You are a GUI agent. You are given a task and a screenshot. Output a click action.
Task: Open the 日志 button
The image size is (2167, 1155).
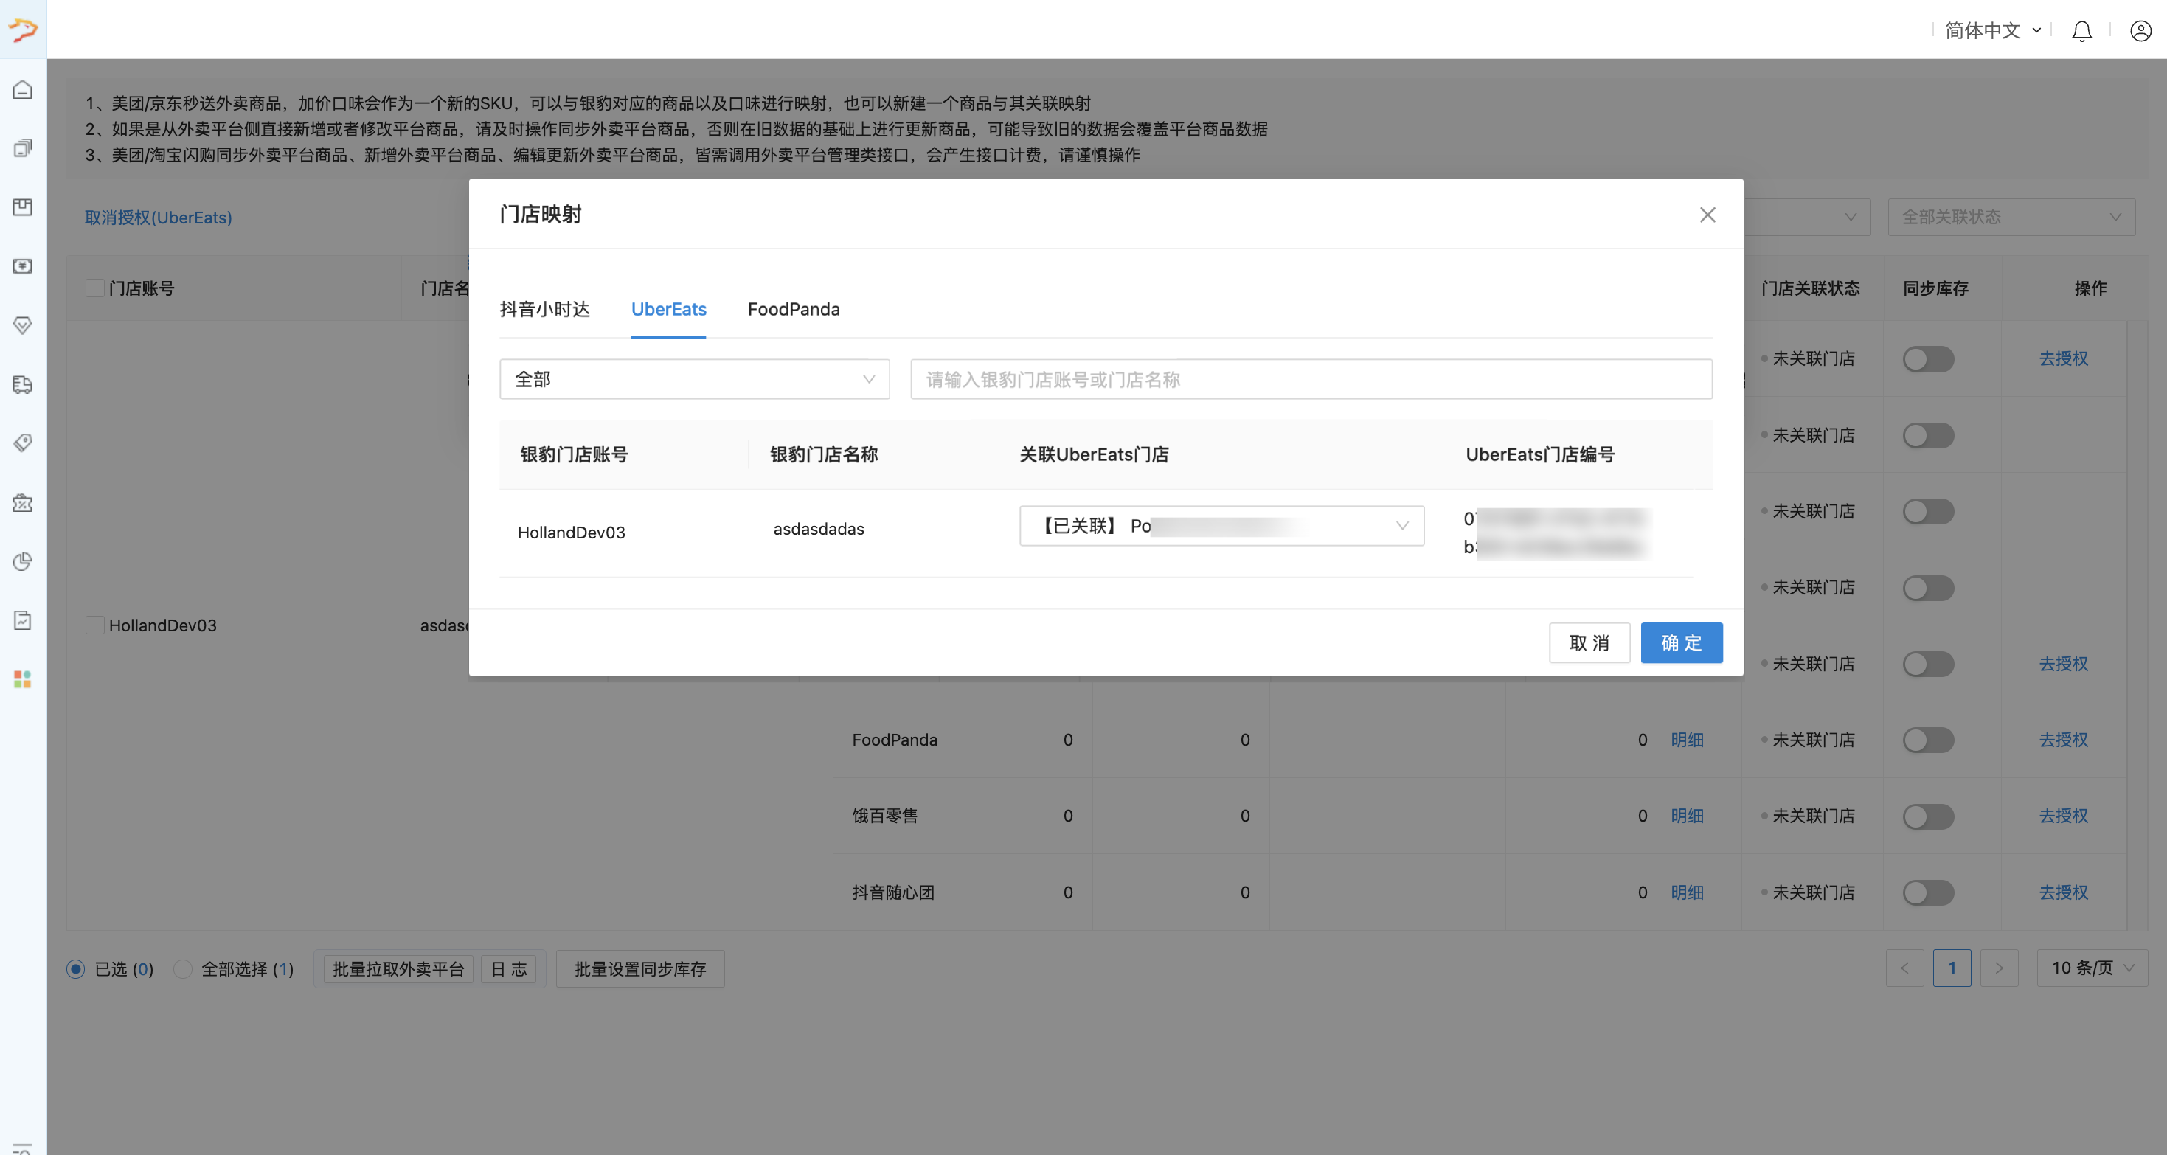(x=508, y=969)
